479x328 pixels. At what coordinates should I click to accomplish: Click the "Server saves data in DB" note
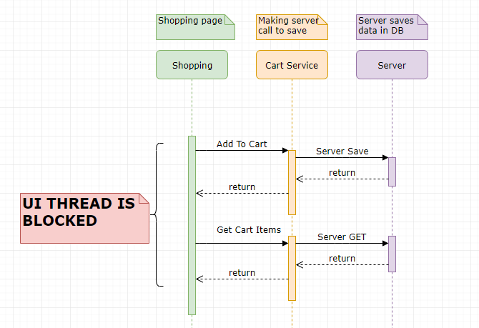391,26
